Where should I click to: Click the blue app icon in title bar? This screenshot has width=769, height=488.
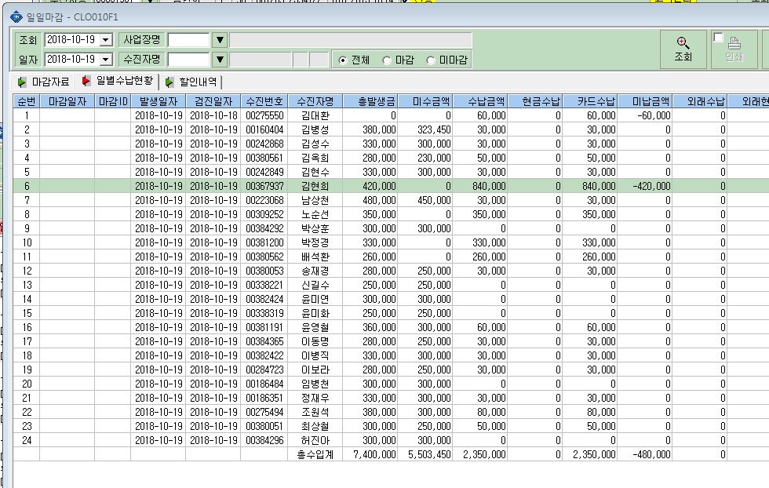pos(16,17)
